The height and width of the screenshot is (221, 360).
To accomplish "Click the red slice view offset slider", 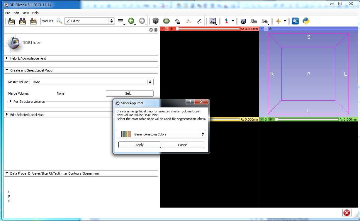I will (208, 29).
